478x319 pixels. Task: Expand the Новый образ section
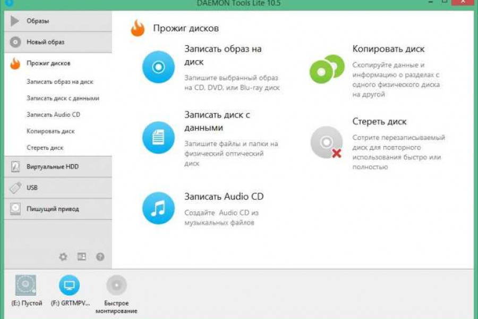[x=40, y=41]
